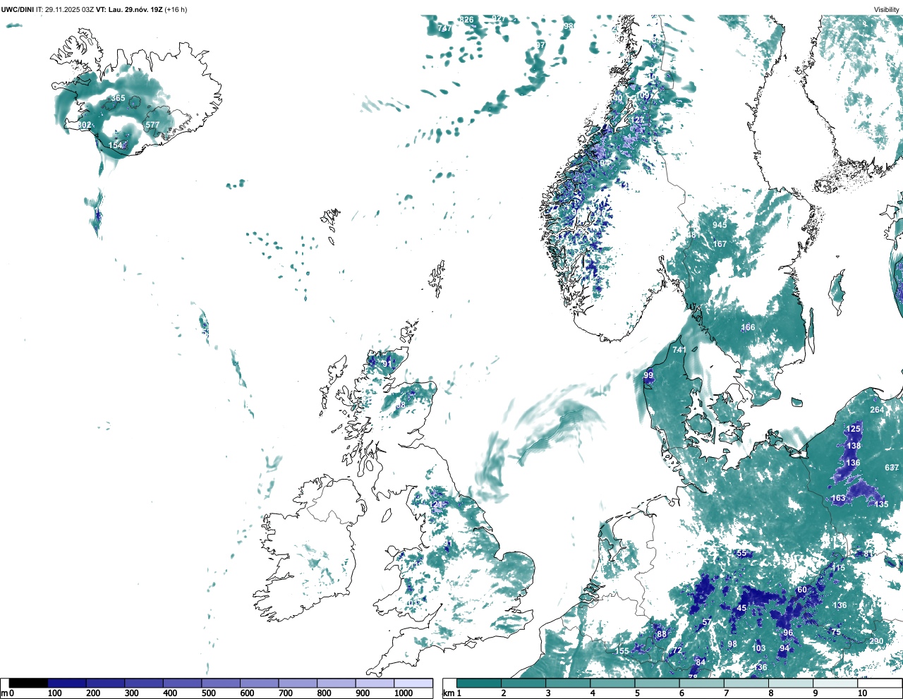This screenshot has width=903, height=699.
Task: Click the '155' value near Belgium
Action: [622, 651]
